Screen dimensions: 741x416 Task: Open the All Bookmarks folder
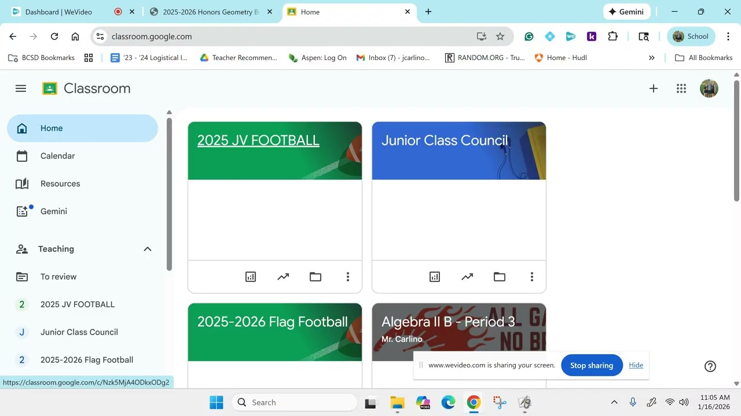click(704, 58)
